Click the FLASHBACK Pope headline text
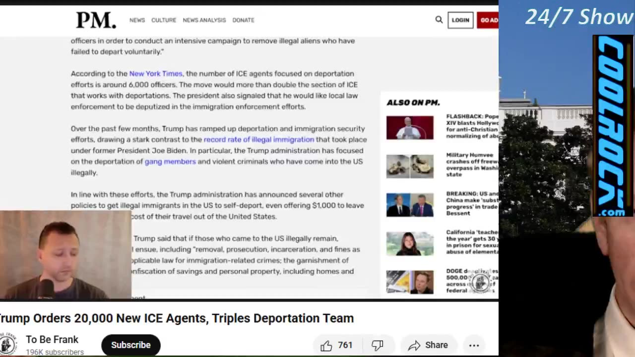The image size is (635, 357). pyautogui.click(x=472, y=126)
